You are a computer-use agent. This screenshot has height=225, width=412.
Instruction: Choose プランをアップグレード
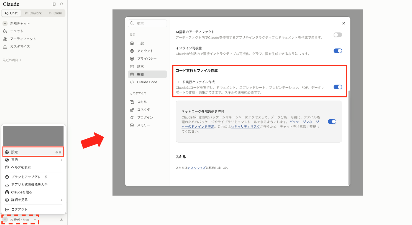pyautogui.click(x=34, y=177)
